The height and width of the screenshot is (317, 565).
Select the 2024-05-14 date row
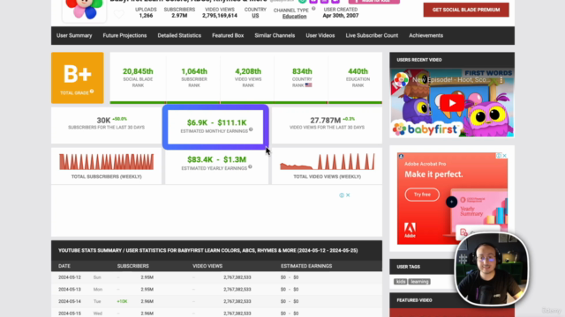(x=216, y=301)
